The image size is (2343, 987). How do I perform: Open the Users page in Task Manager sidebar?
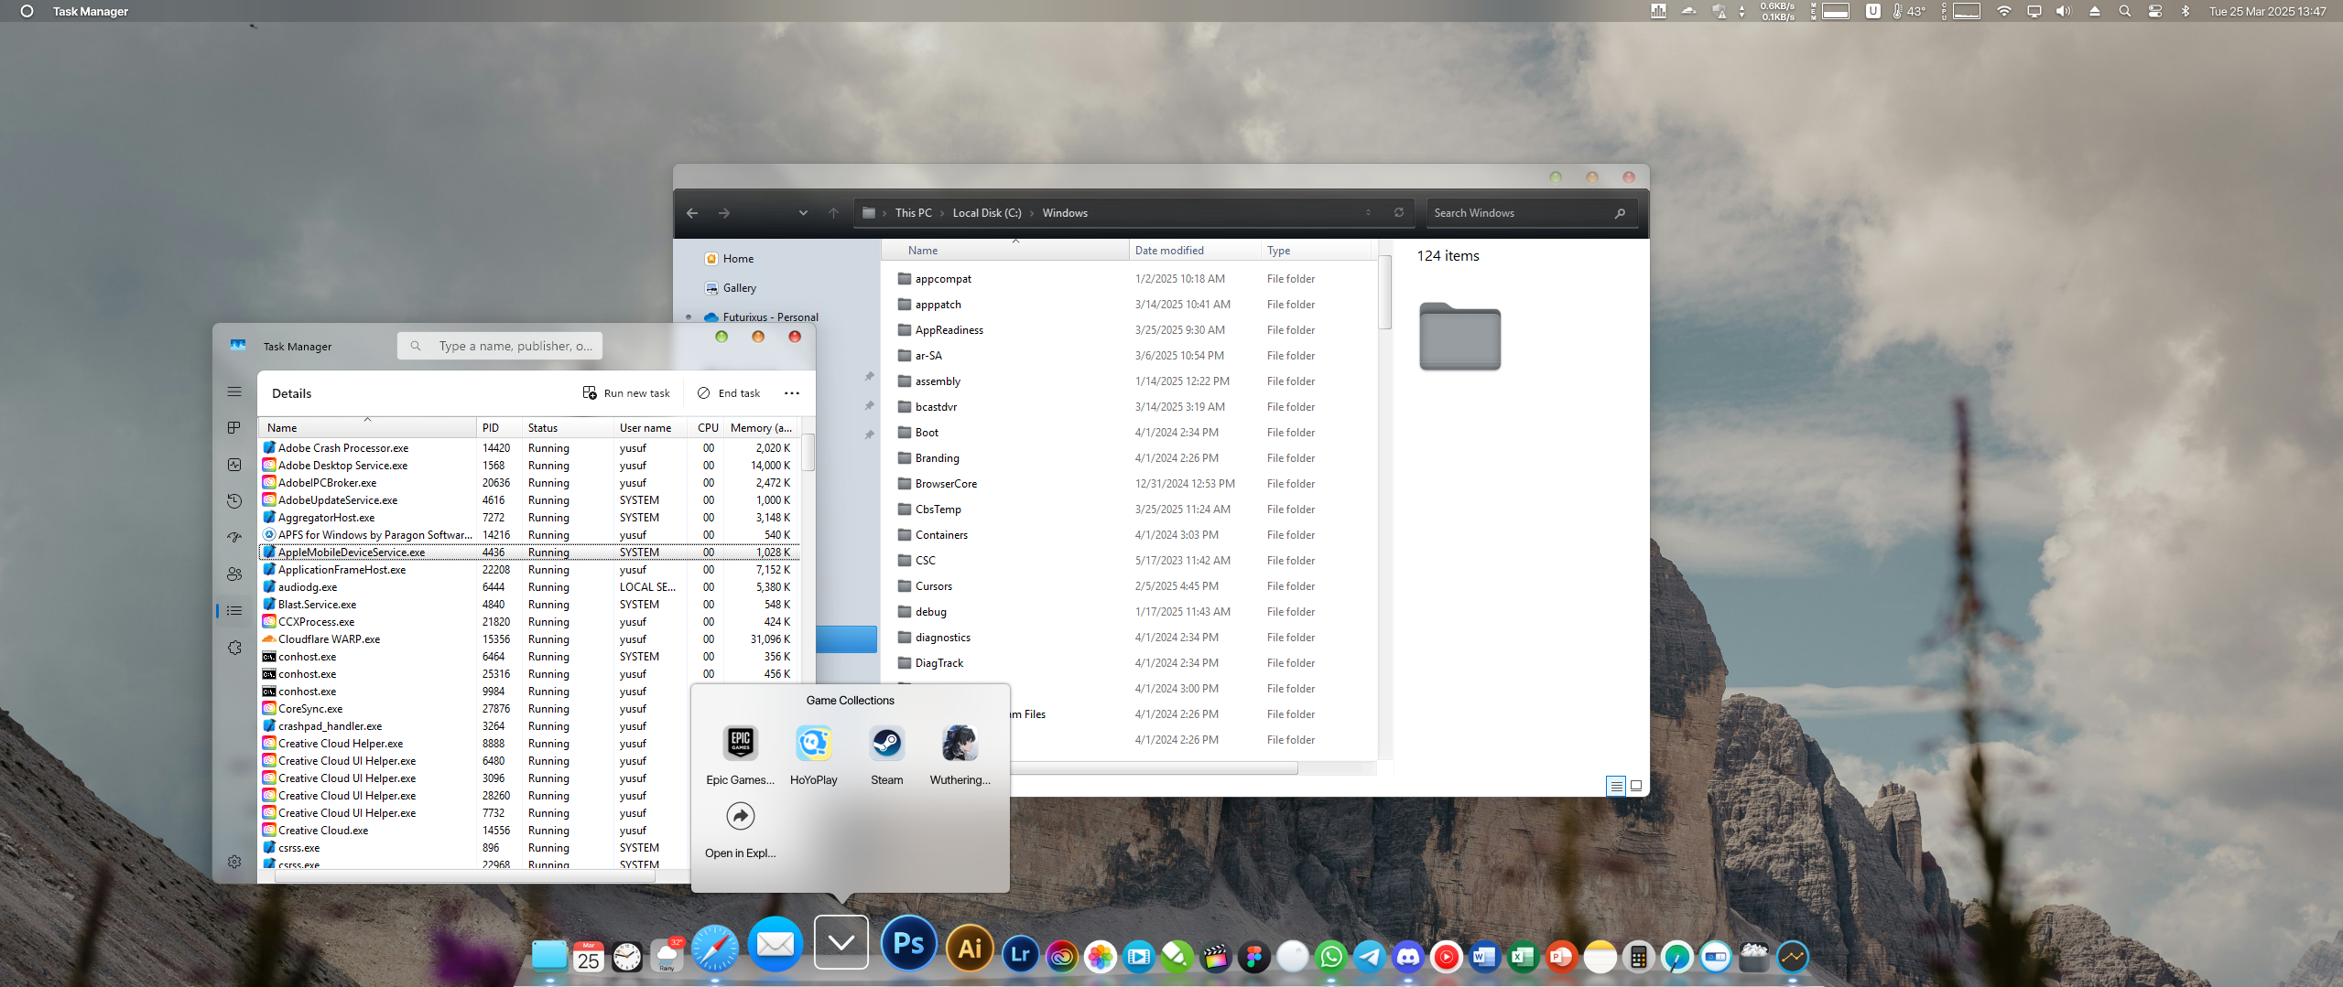click(x=234, y=574)
